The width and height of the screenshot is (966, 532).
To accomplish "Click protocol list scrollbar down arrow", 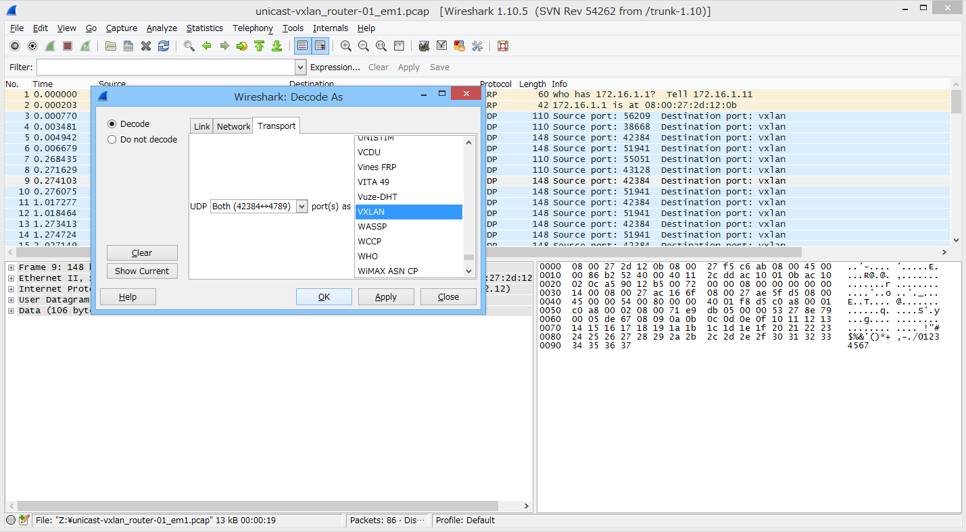I will point(469,271).
